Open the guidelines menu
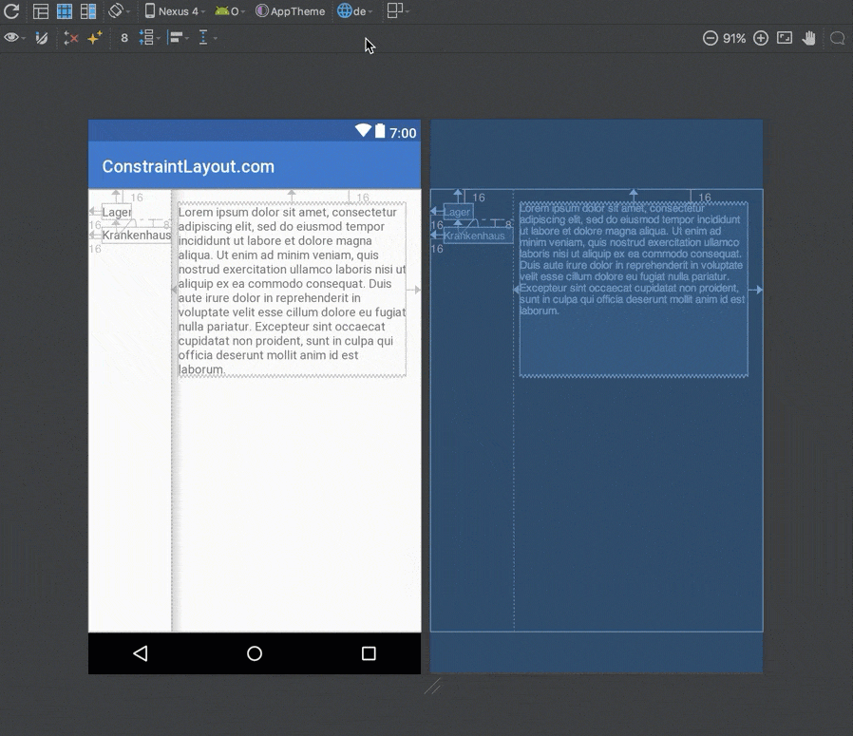Screen dimensions: 853x736 (206, 38)
